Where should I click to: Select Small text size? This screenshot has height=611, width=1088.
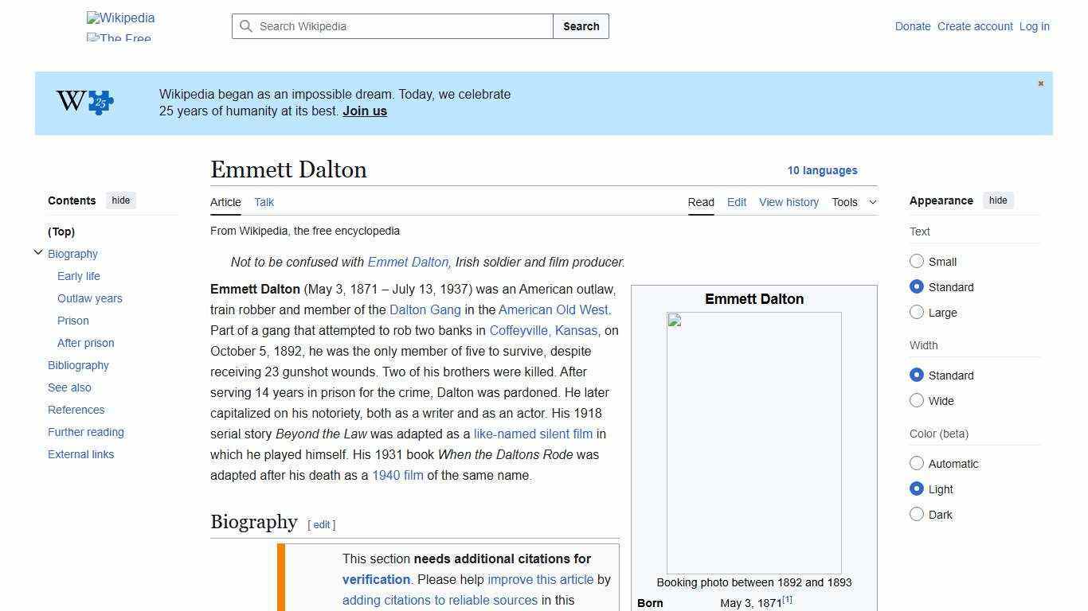[917, 261]
